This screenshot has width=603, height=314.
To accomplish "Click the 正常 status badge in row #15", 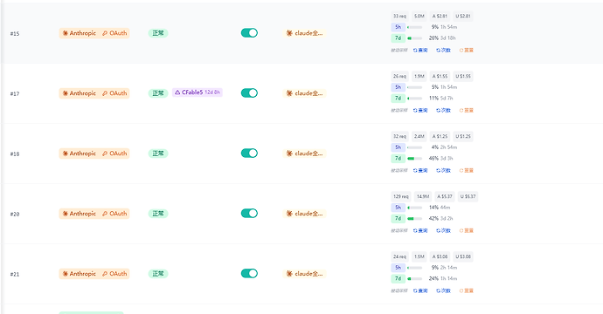I will tap(158, 33).
